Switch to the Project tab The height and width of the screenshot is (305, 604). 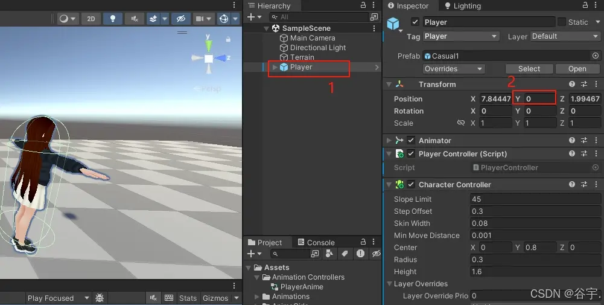pos(265,242)
